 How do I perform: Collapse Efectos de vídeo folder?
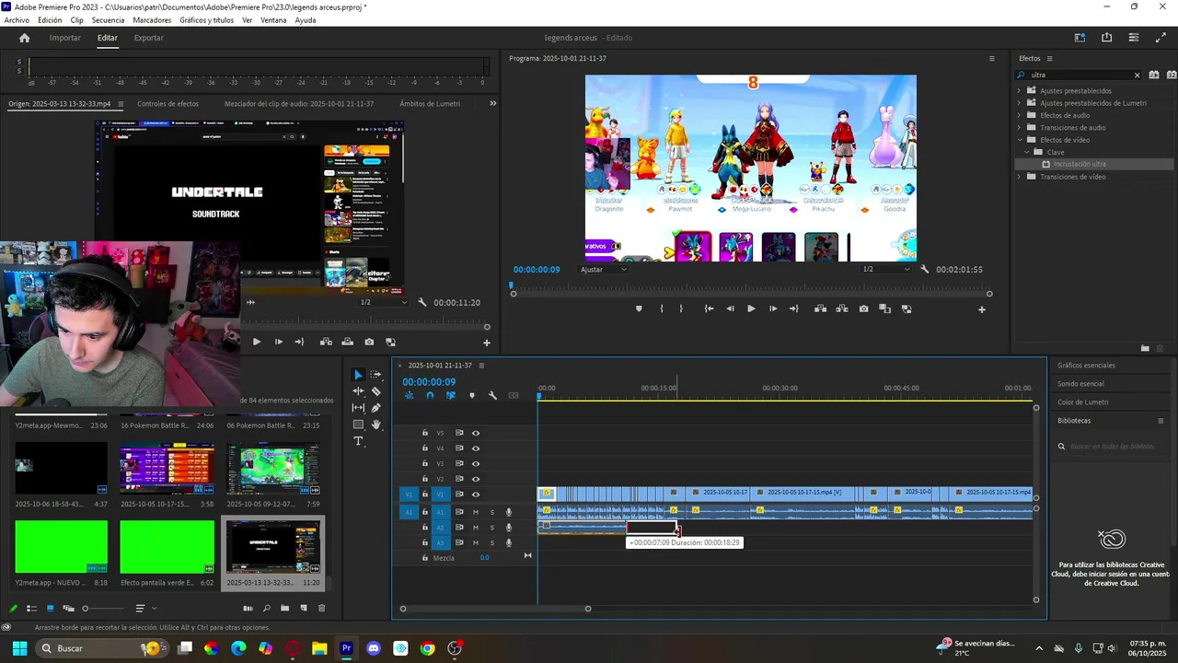pos(1019,140)
